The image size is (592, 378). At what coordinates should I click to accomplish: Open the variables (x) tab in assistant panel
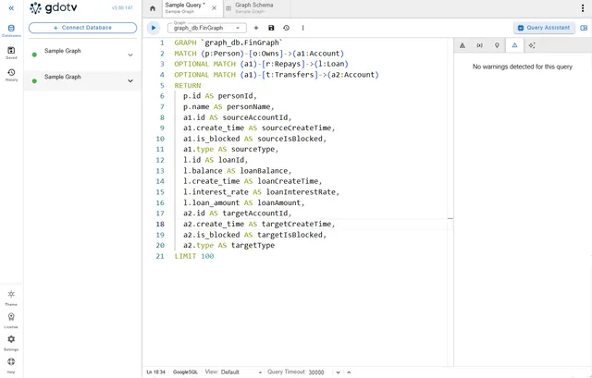(x=479, y=45)
